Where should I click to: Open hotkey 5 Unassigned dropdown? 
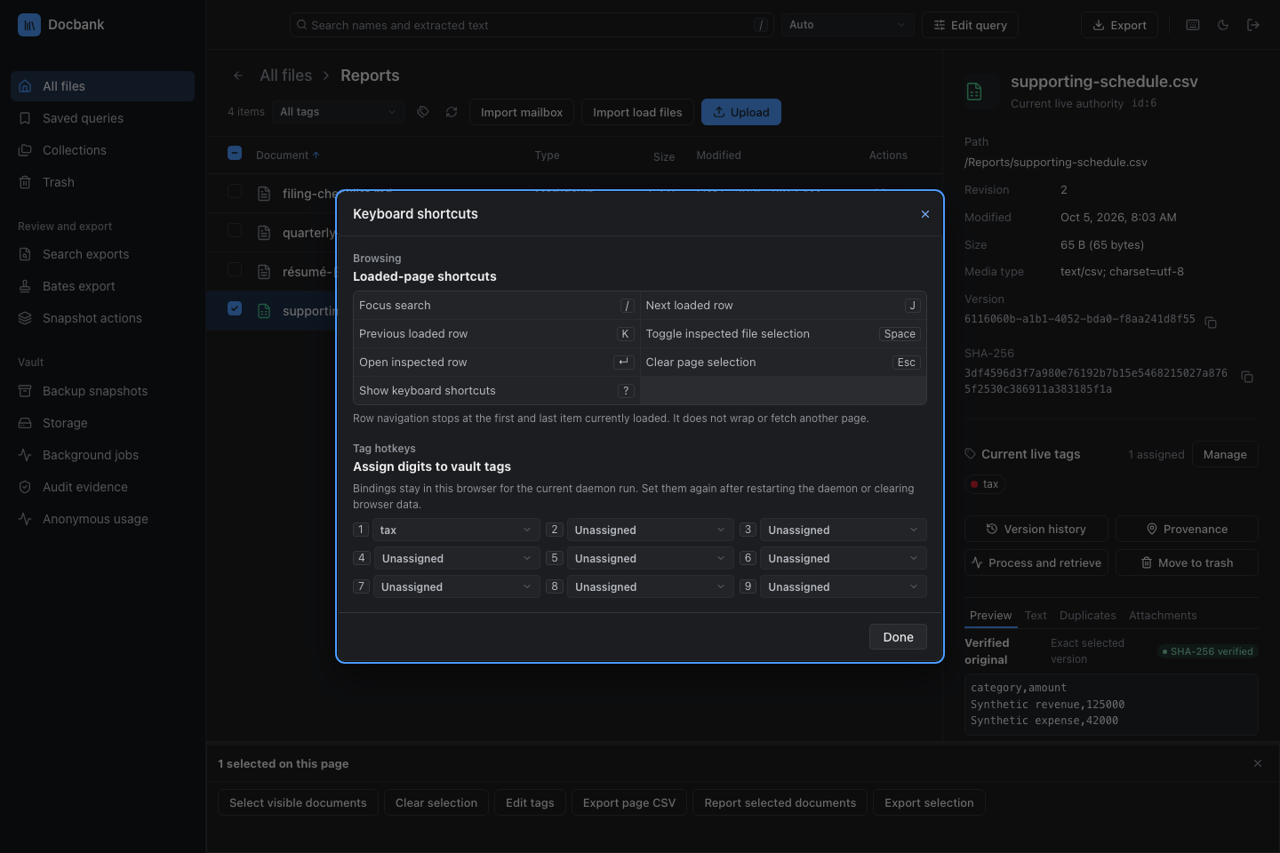click(650, 558)
